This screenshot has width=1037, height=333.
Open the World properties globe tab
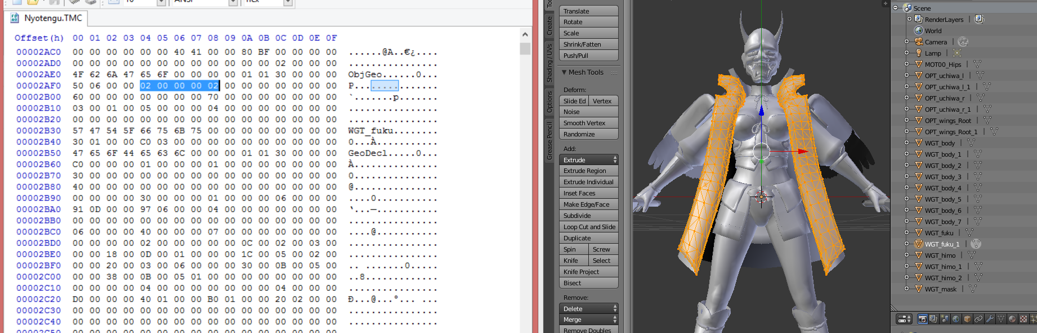coord(956,319)
